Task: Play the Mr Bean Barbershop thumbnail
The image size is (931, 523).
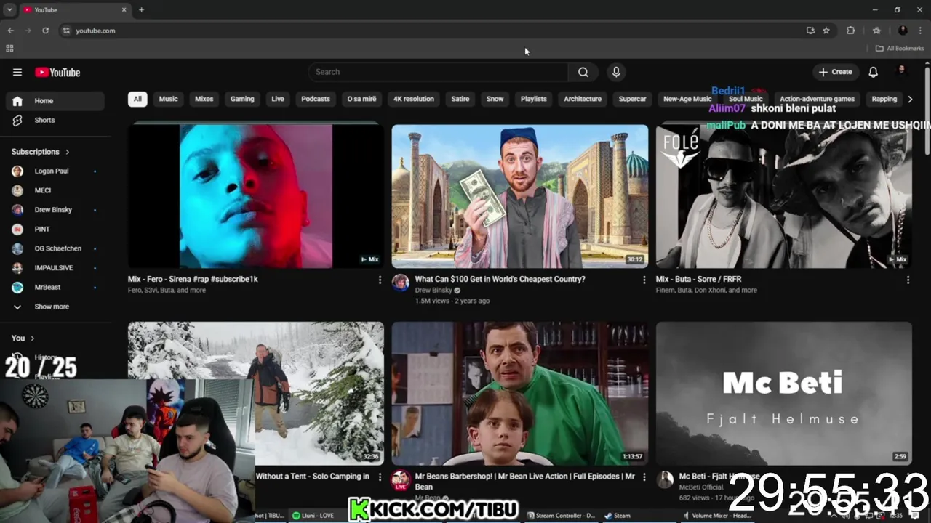Action: tap(520, 393)
